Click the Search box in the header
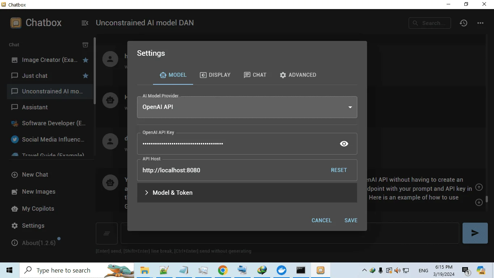Image resolution: width=494 pixels, height=278 pixels. point(430,23)
